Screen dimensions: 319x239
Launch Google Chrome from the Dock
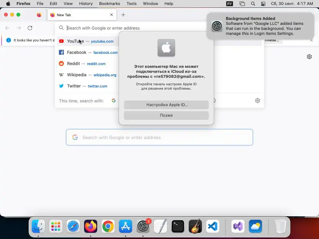coord(108,226)
